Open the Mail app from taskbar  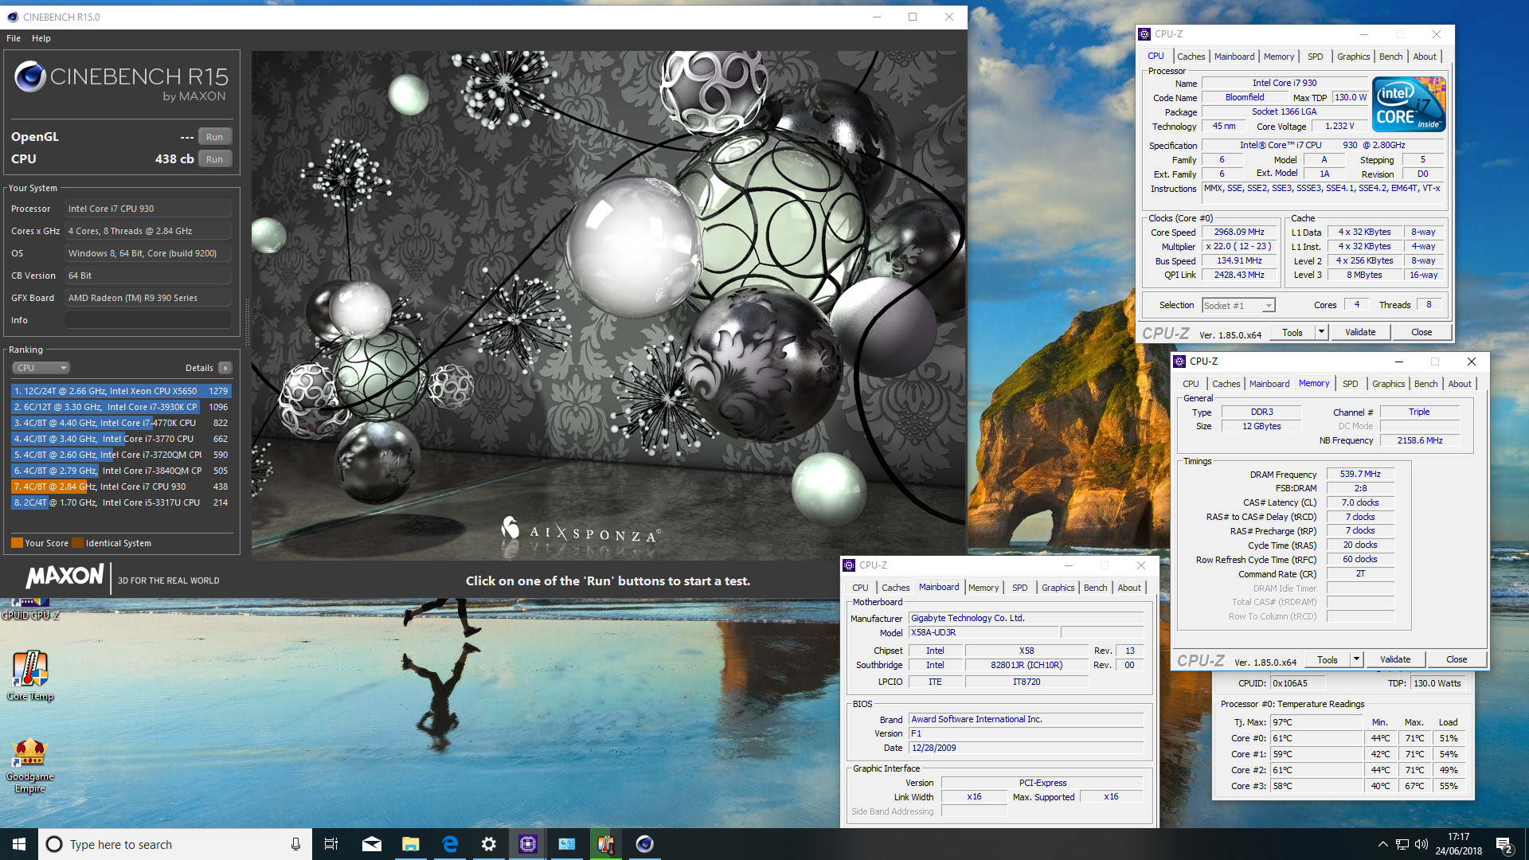(371, 844)
